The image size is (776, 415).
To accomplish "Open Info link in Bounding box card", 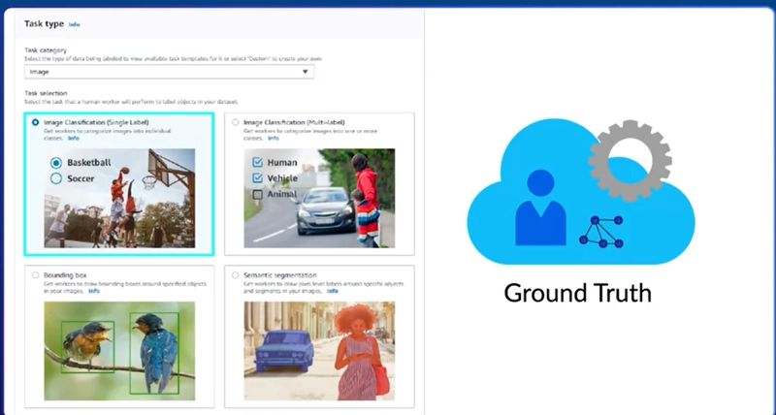I will click(94, 291).
